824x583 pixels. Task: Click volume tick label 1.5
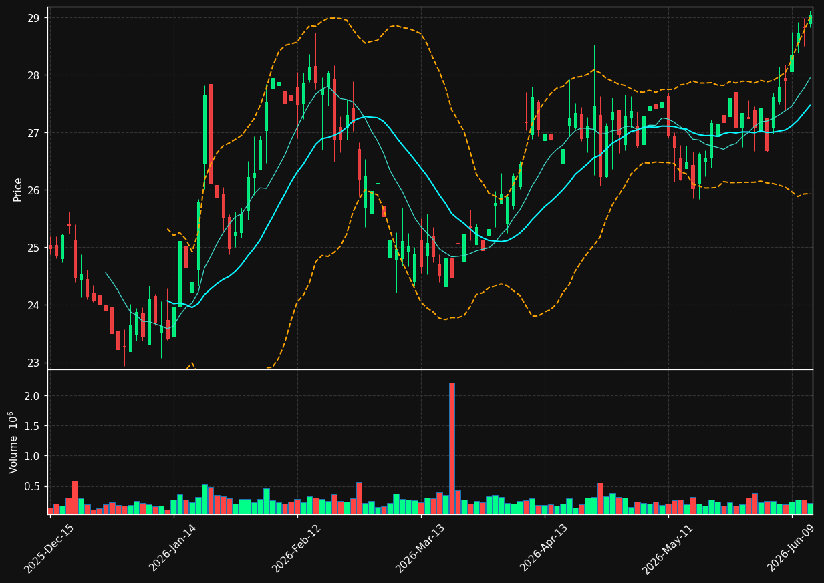pos(33,426)
